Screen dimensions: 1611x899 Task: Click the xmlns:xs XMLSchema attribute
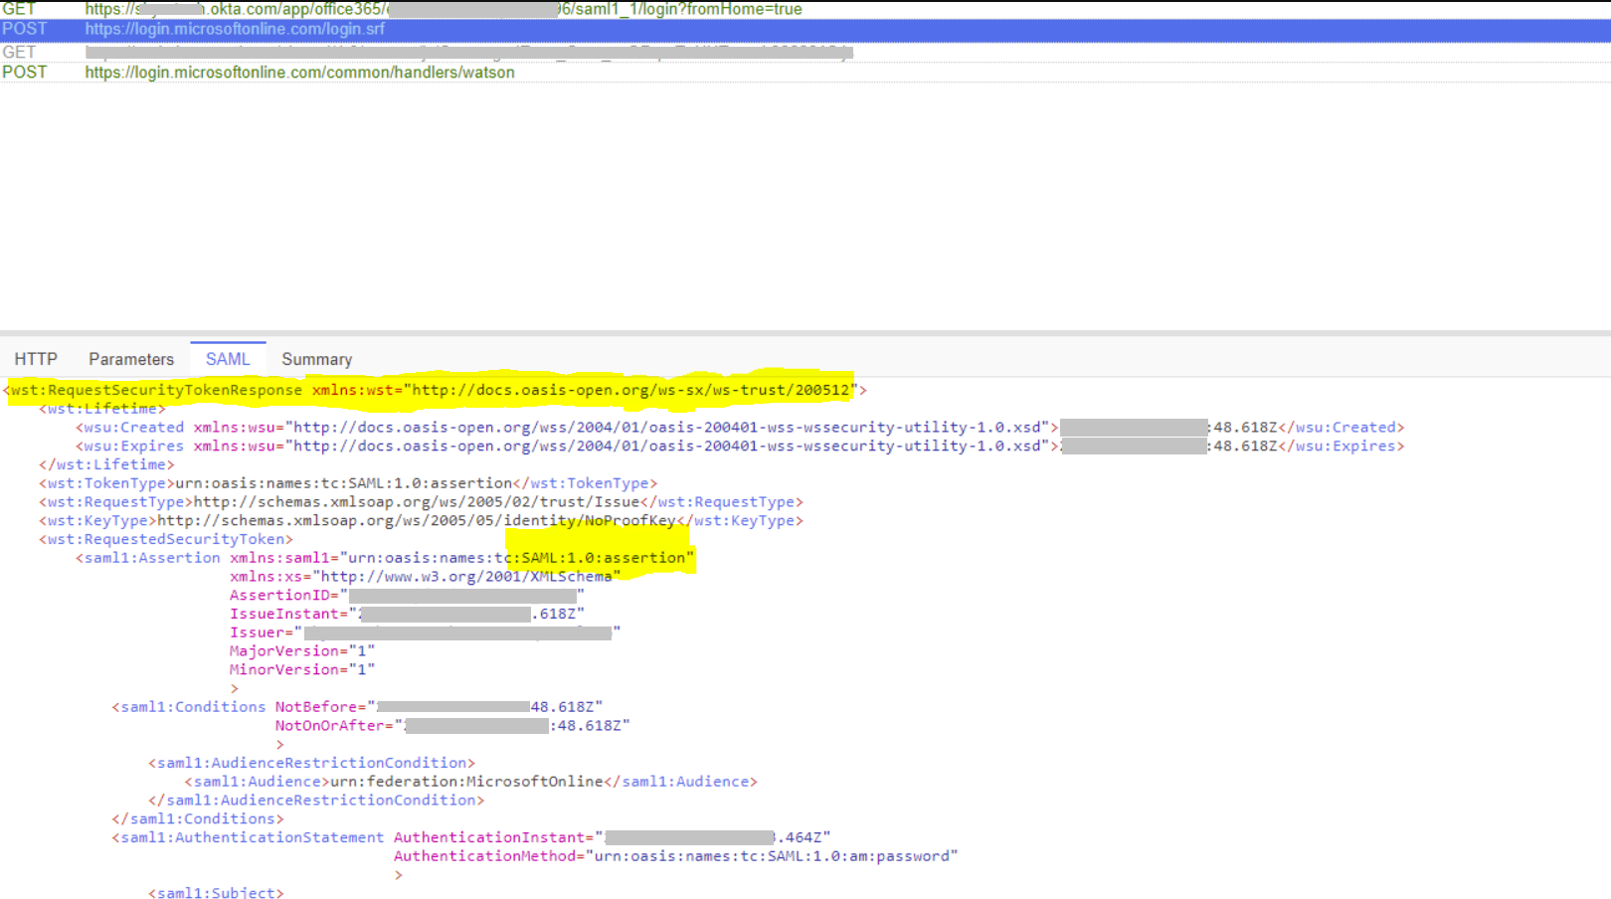coord(426,577)
